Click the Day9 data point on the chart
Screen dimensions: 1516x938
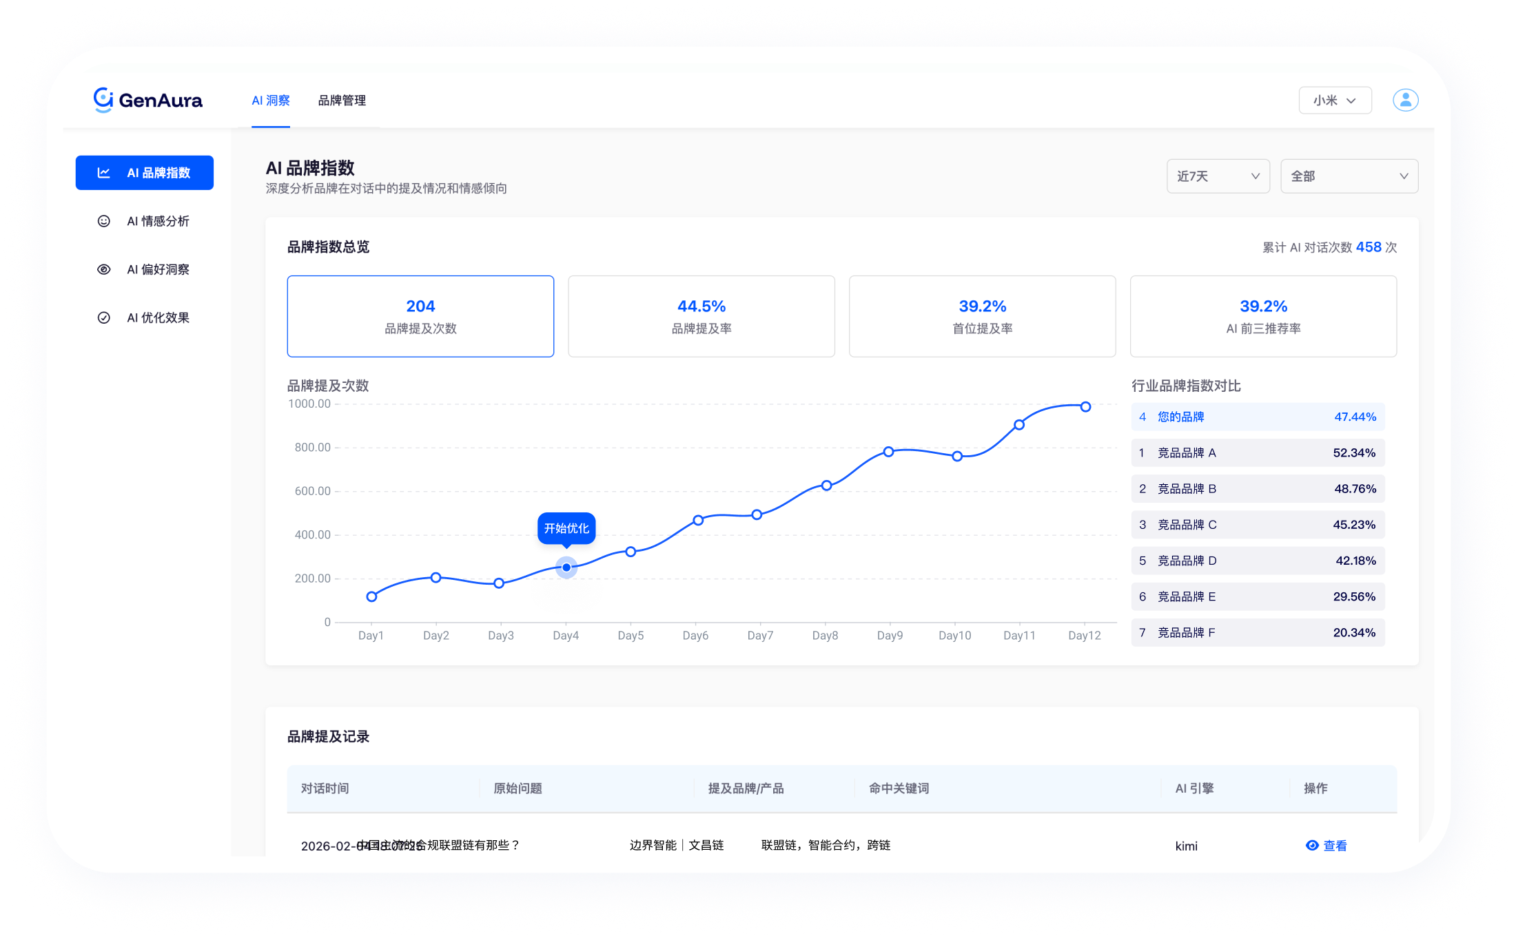coord(889,452)
